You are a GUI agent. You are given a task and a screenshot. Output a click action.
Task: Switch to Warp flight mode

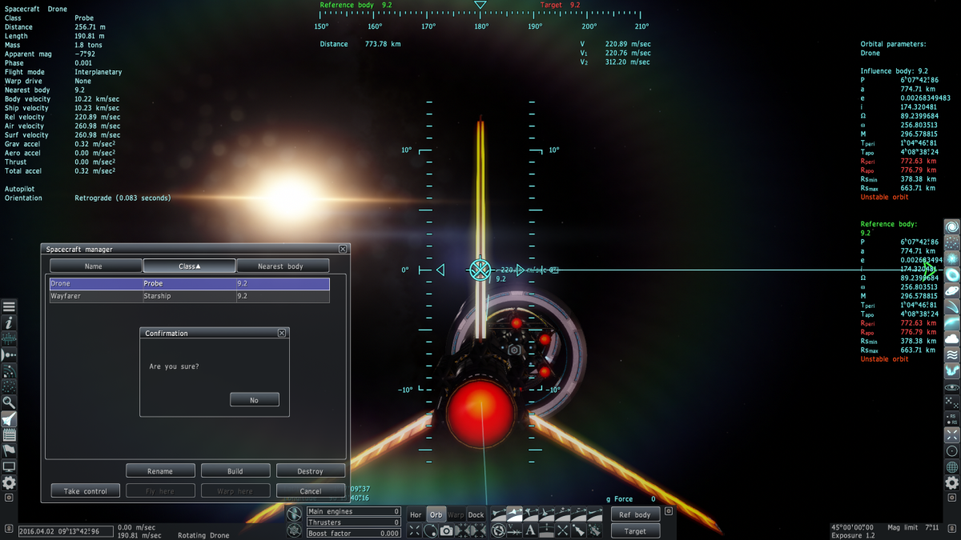click(456, 514)
